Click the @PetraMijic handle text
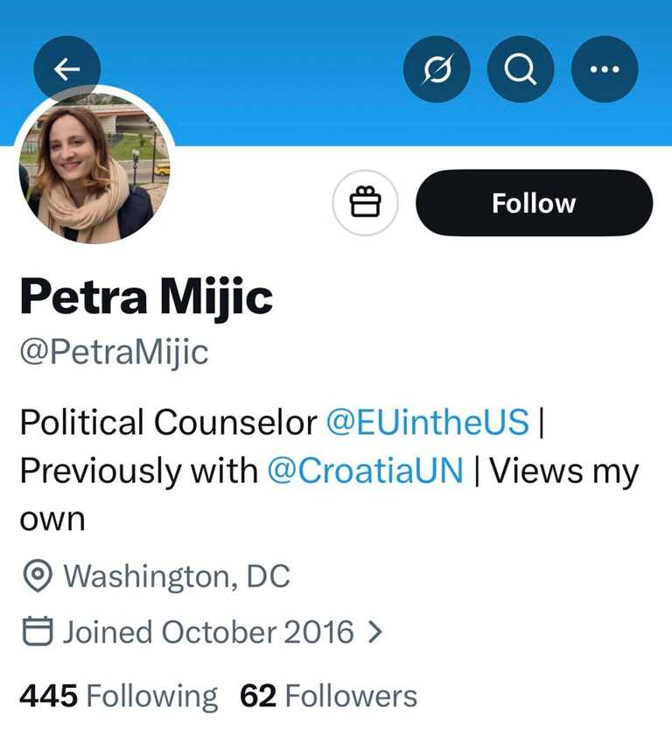The image size is (672, 729). (114, 352)
